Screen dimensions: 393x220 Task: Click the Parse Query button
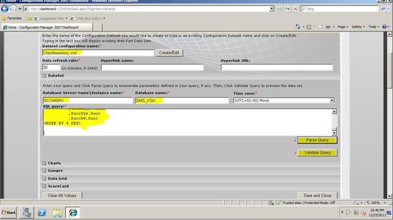coord(317,140)
